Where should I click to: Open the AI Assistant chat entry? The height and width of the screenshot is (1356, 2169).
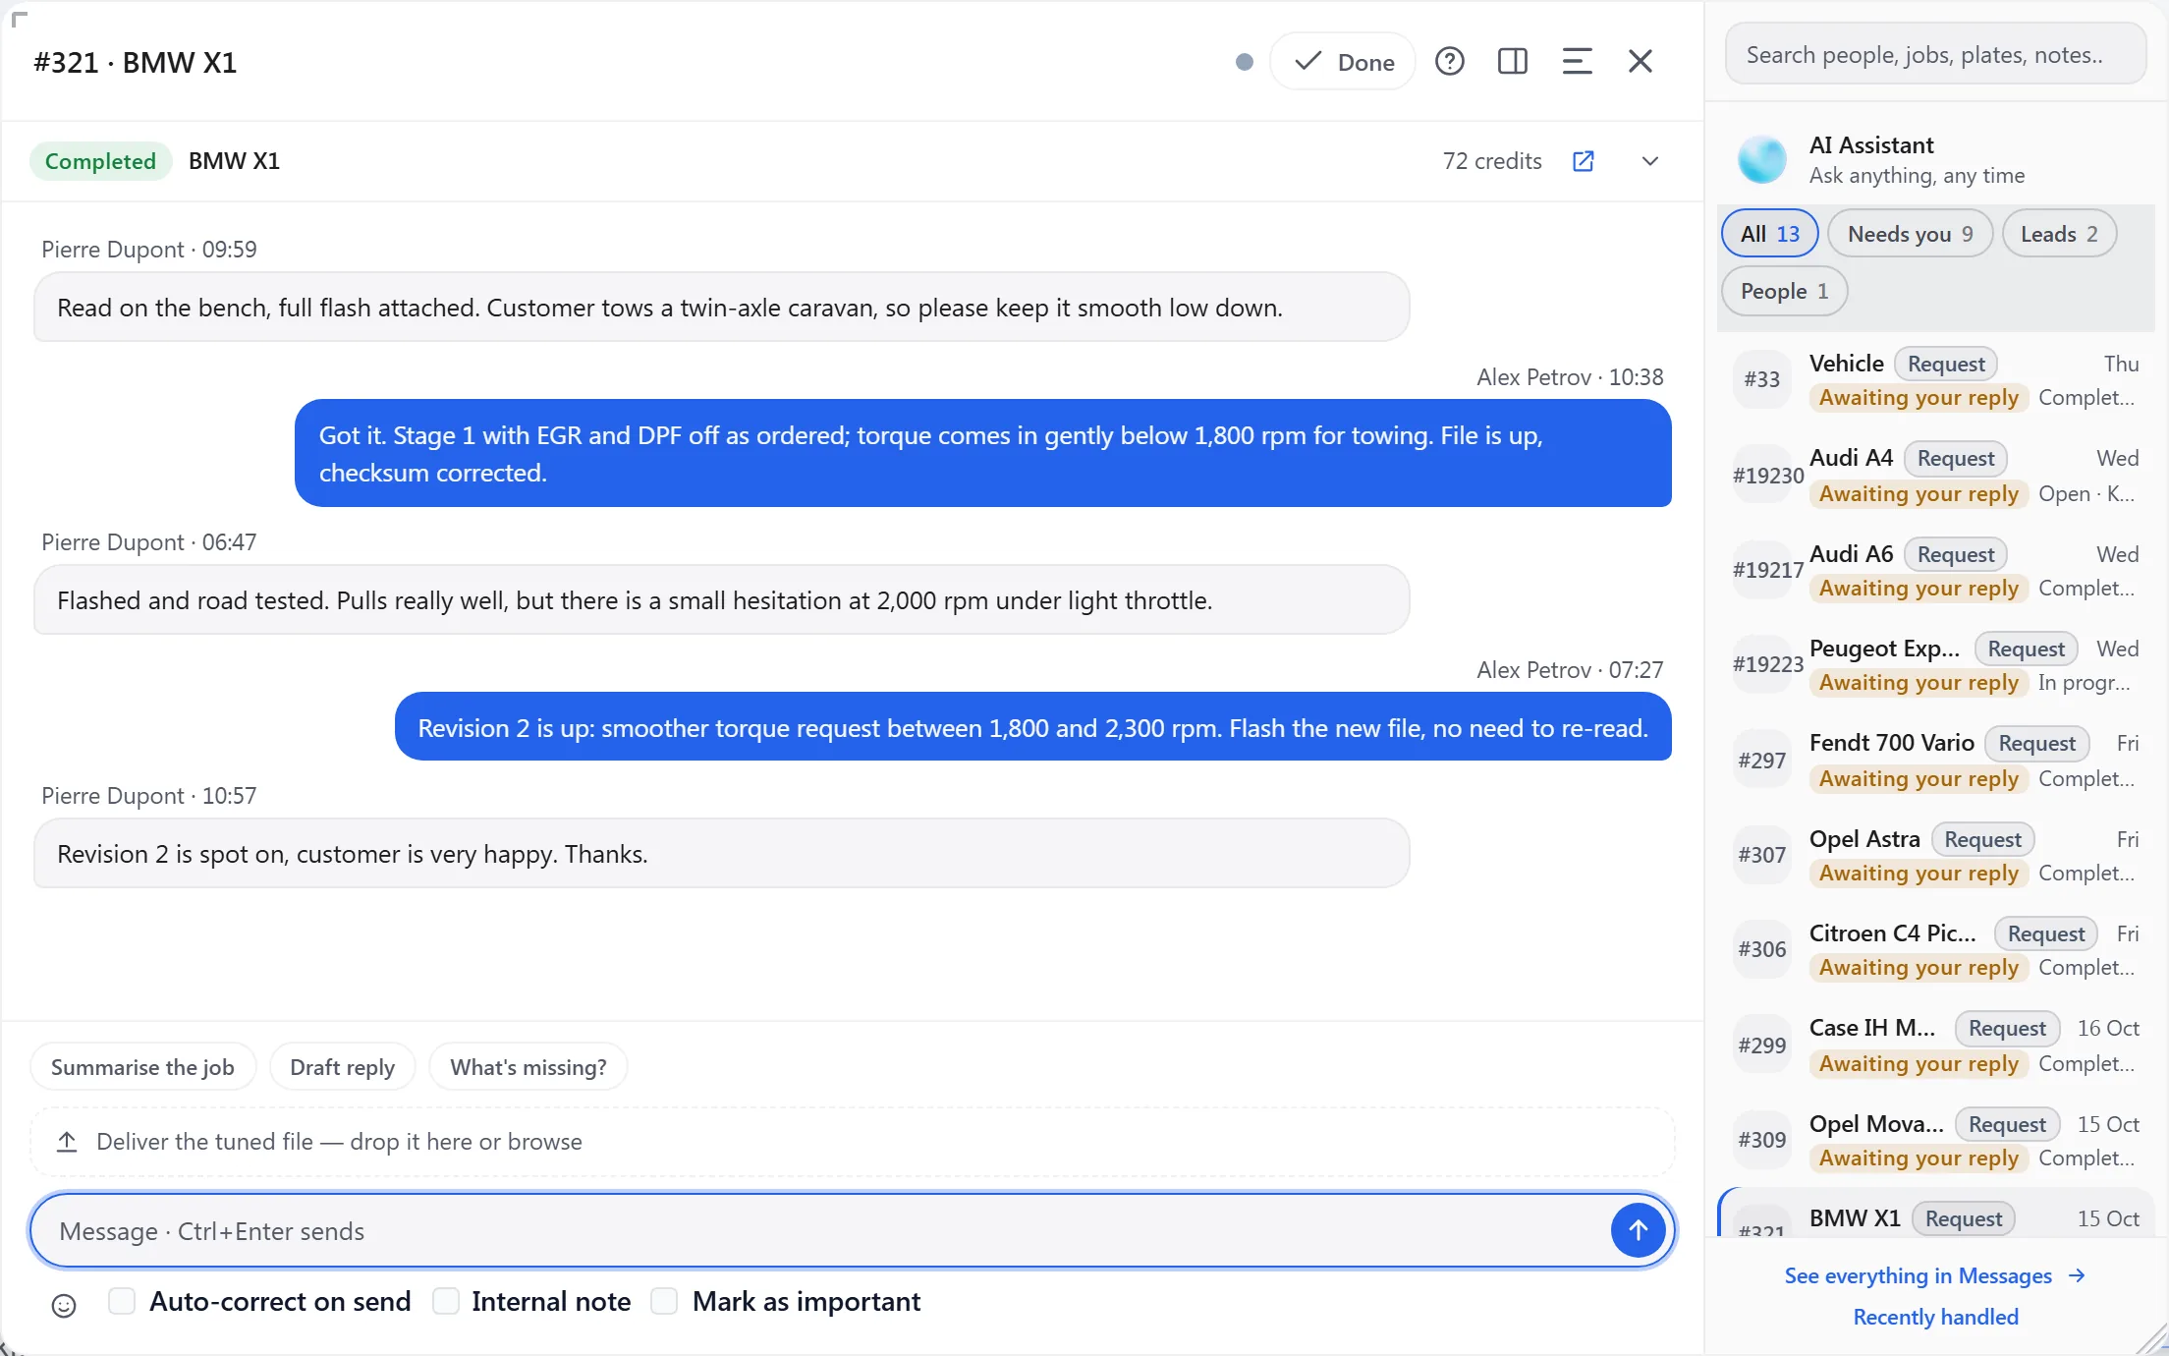tap(1935, 160)
